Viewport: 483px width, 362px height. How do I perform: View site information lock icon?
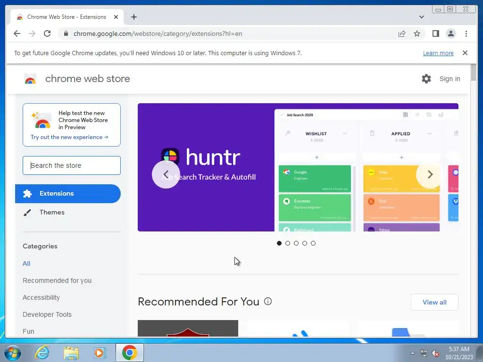[x=66, y=33]
